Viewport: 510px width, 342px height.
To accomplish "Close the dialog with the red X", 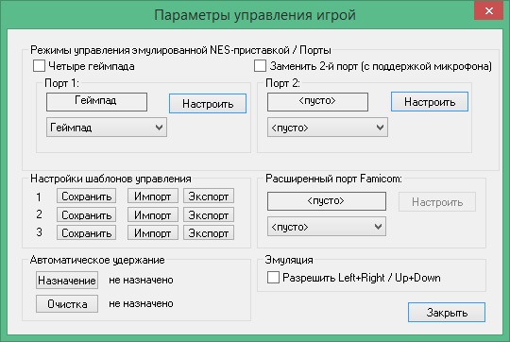I will pos(489,10).
